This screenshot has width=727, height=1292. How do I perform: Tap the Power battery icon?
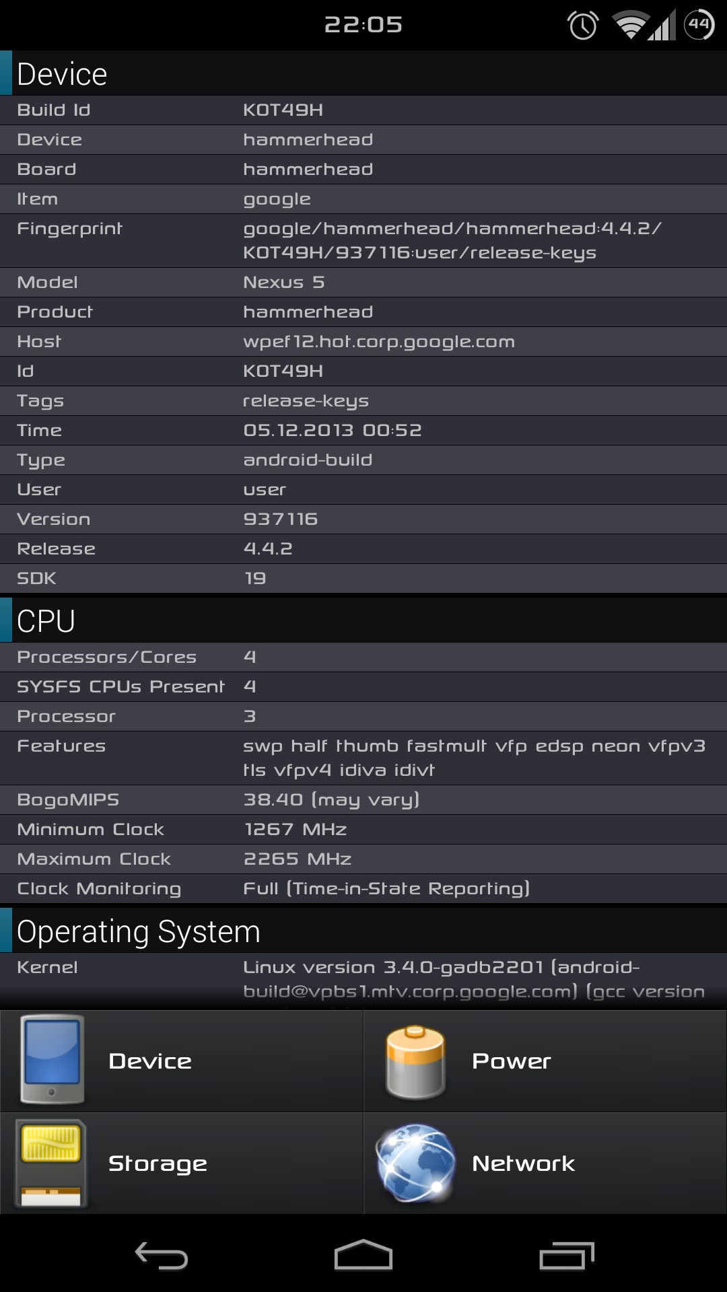pos(415,1062)
